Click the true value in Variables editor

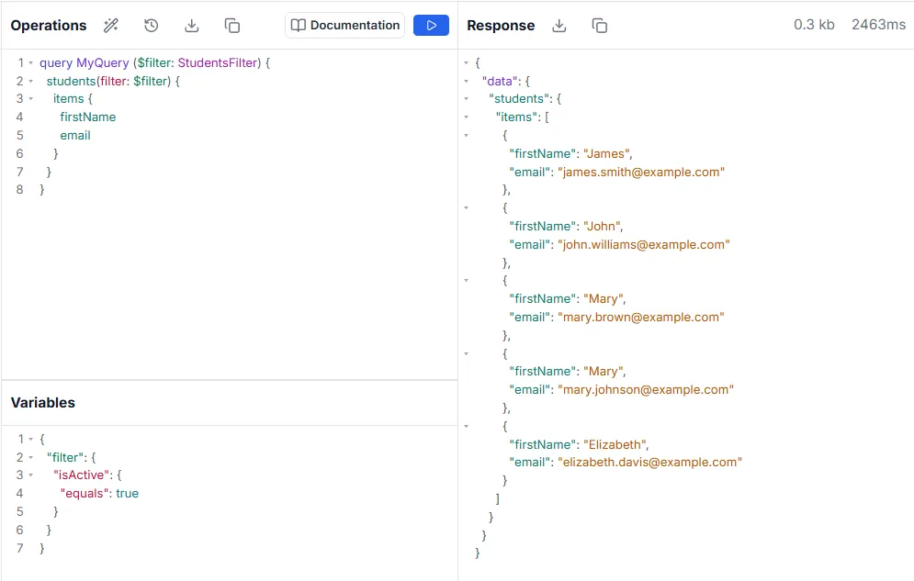(127, 493)
